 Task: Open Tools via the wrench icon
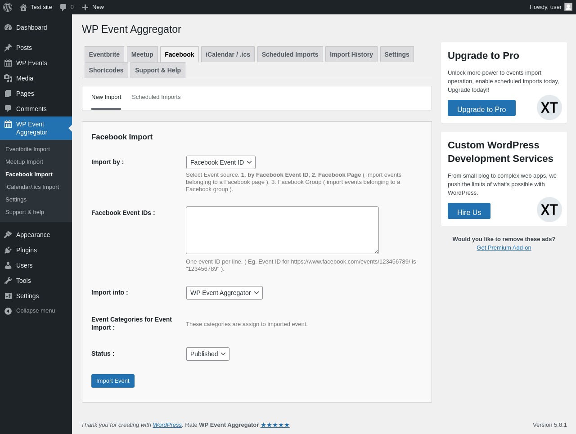[x=8, y=281]
